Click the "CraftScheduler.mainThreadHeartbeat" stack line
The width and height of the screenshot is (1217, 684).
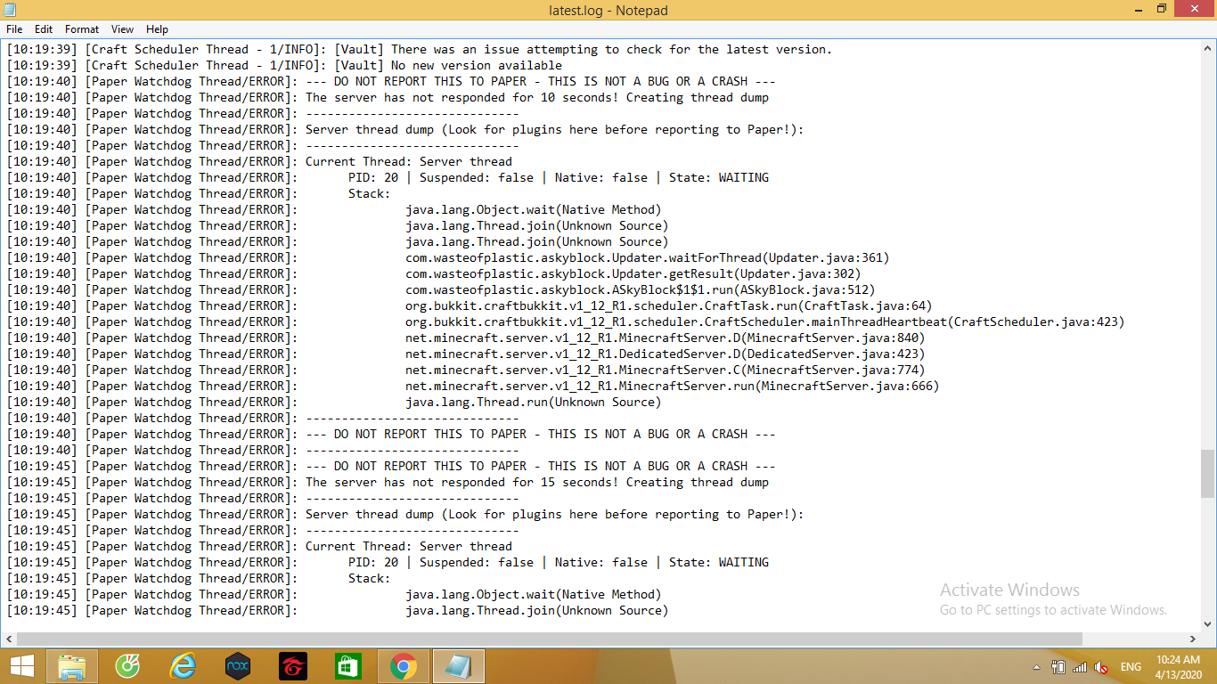coord(566,322)
